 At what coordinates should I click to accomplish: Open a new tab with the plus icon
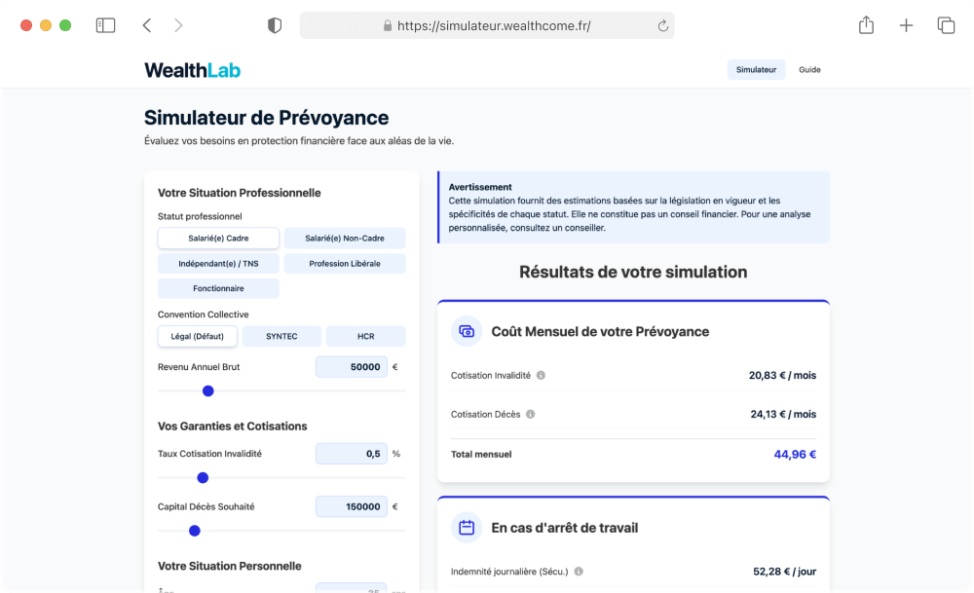coord(907,24)
